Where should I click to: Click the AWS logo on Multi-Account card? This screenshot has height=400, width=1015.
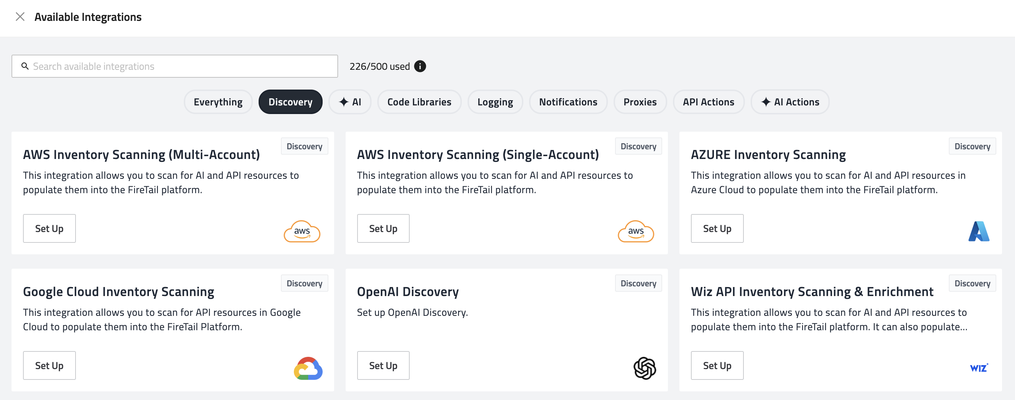302,231
